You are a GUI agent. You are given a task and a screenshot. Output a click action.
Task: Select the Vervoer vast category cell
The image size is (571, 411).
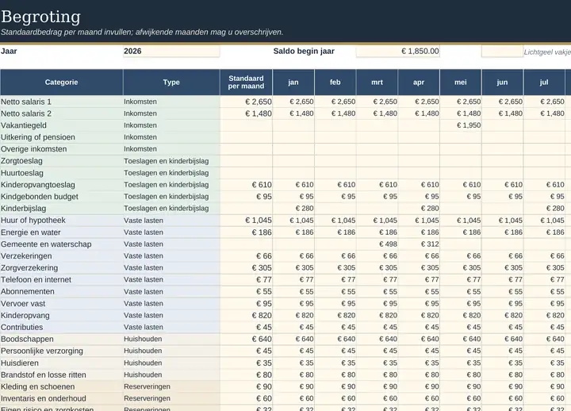(62, 304)
